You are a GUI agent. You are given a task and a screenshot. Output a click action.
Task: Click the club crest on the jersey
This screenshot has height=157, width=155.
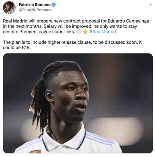point(35,152)
